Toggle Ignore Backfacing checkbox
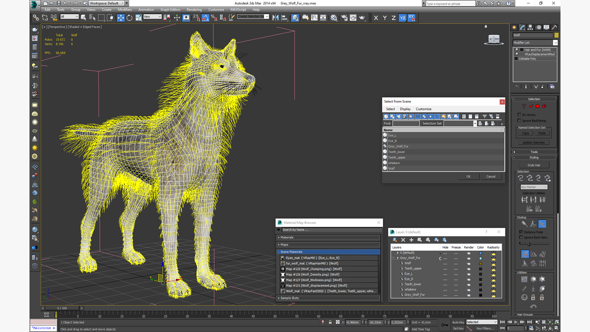This screenshot has height=332, width=590. [x=519, y=121]
